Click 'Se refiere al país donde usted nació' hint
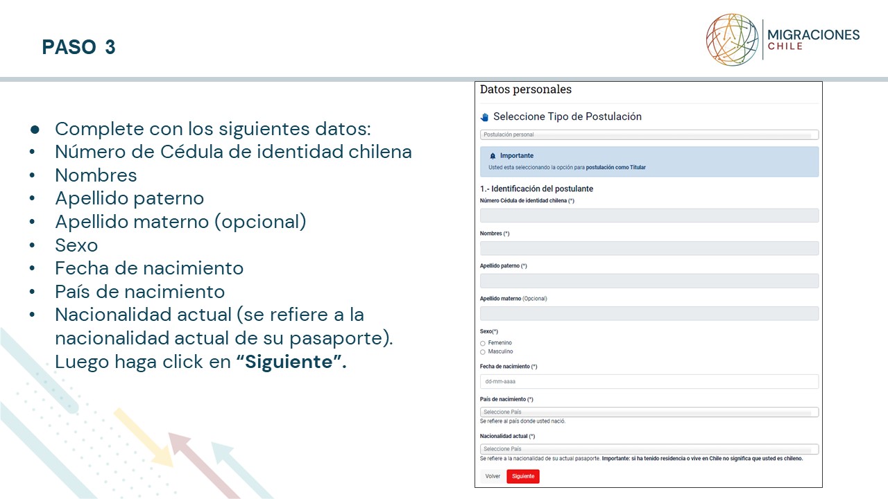The height and width of the screenshot is (499, 888). pyautogui.click(x=522, y=421)
